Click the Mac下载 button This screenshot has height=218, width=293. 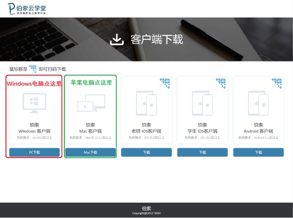pyautogui.click(x=91, y=152)
